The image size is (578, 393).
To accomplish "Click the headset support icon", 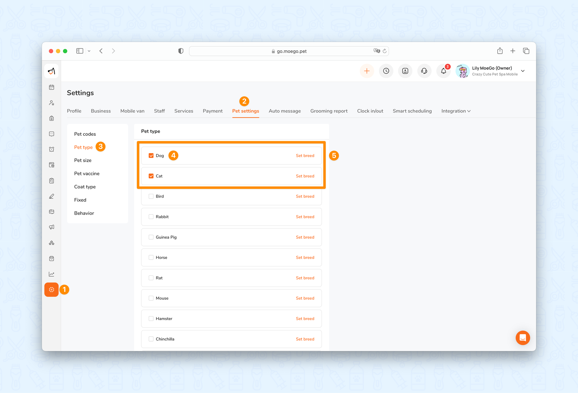I will [x=424, y=71].
